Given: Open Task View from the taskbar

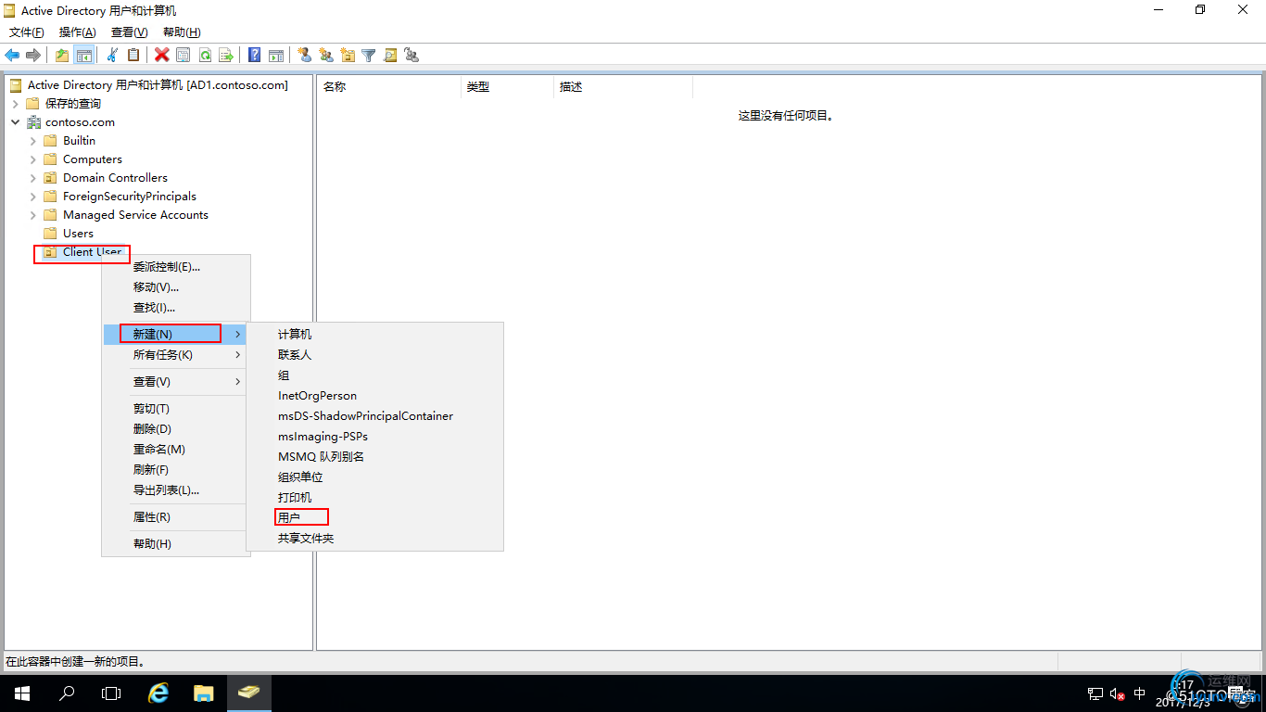Looking at the screenshot, I should (111, 693).
